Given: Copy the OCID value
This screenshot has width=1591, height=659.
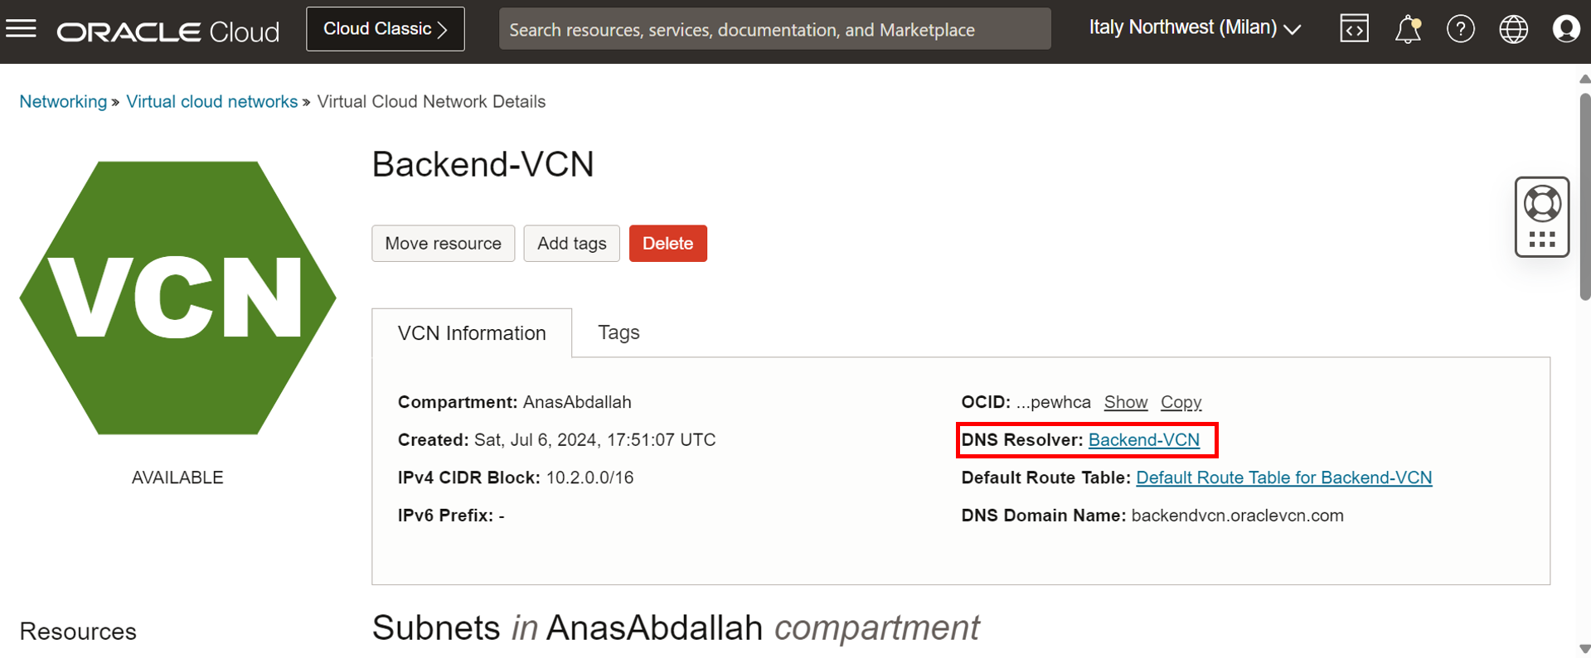Looking at the screenshot, I should (x=1181, y=402).
